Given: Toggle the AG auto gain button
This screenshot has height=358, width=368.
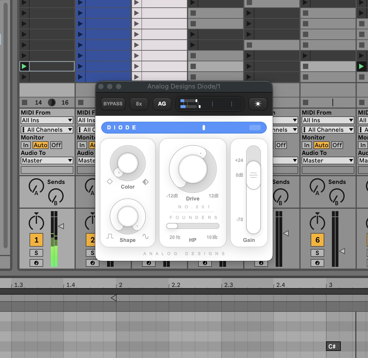Looking at the screenshot, I should coord(162,104).
